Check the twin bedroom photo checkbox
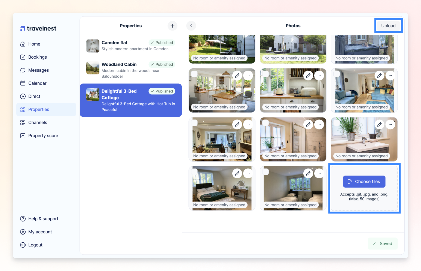 266,172
